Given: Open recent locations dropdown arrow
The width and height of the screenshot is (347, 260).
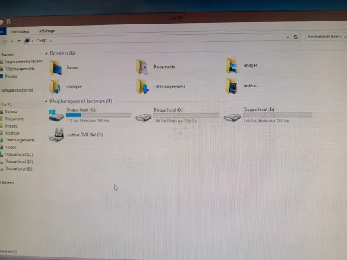Looking at the screenshot, I should 12,42.
